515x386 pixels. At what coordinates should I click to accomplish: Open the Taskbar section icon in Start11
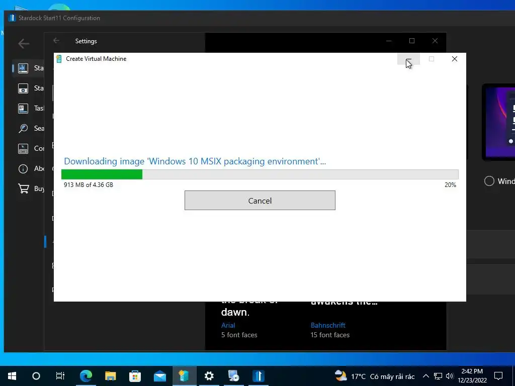(x=23, y=109)
